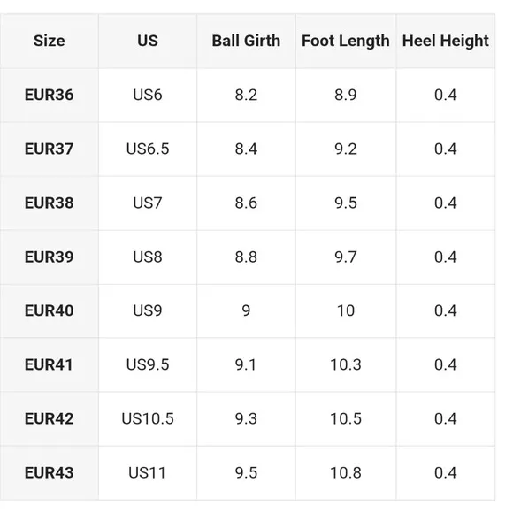Click the EUR37 size cell
Viewport: 513px width, 513px height.
(49, 149)
